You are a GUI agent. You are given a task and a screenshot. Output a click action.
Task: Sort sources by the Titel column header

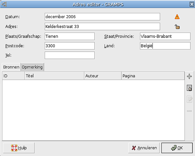(x=54, y=76)
